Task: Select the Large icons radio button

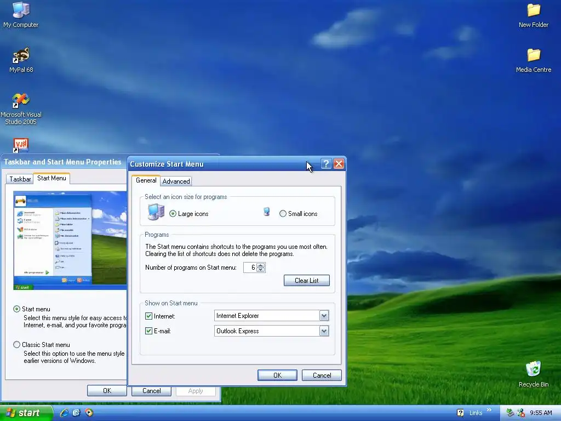Action: point(173,214)
